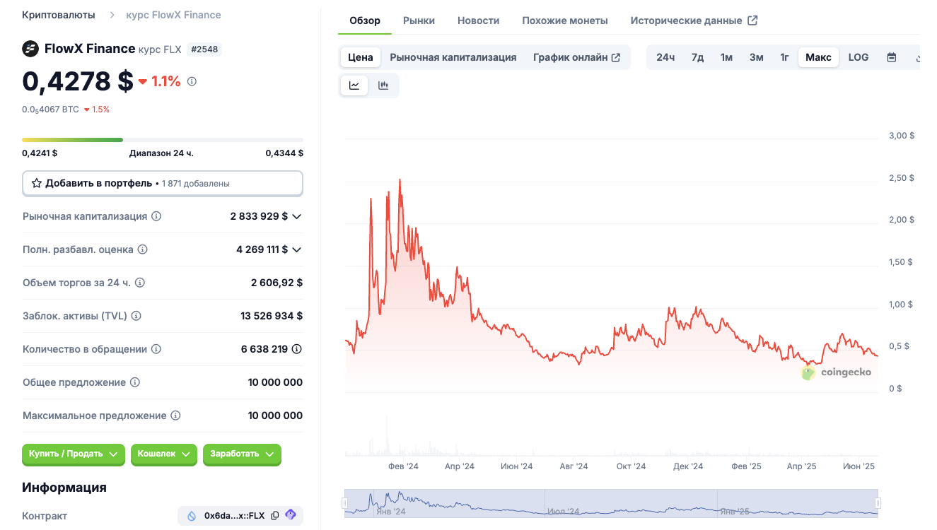The height and width of the screenshot is (530, 937).
Task: Open the Купить / Продать dropdown
Action: pyautogui.click(x=74, y=454)
